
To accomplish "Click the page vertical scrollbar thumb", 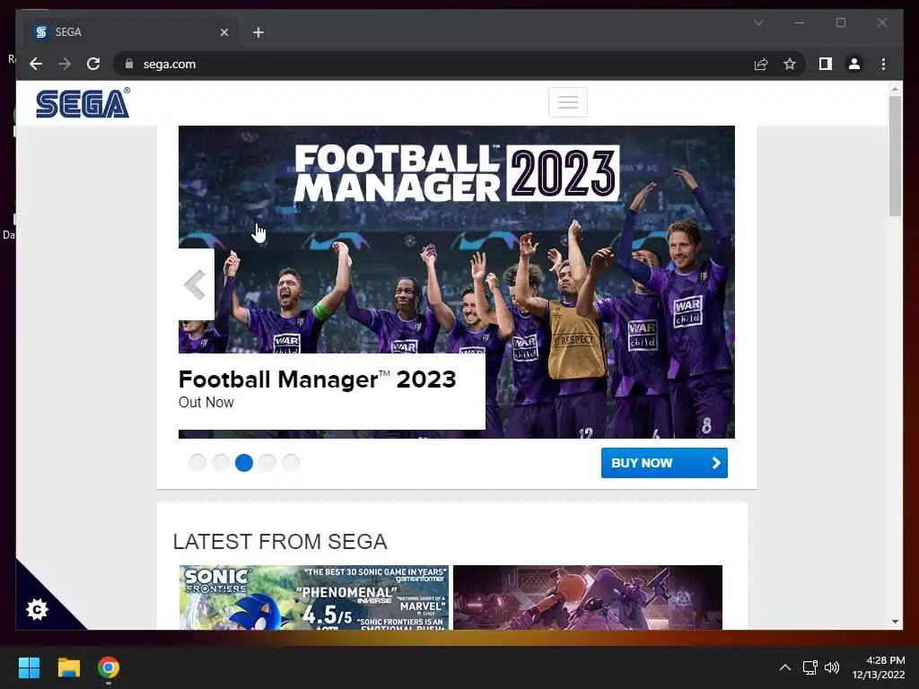I will click(895, 156).
